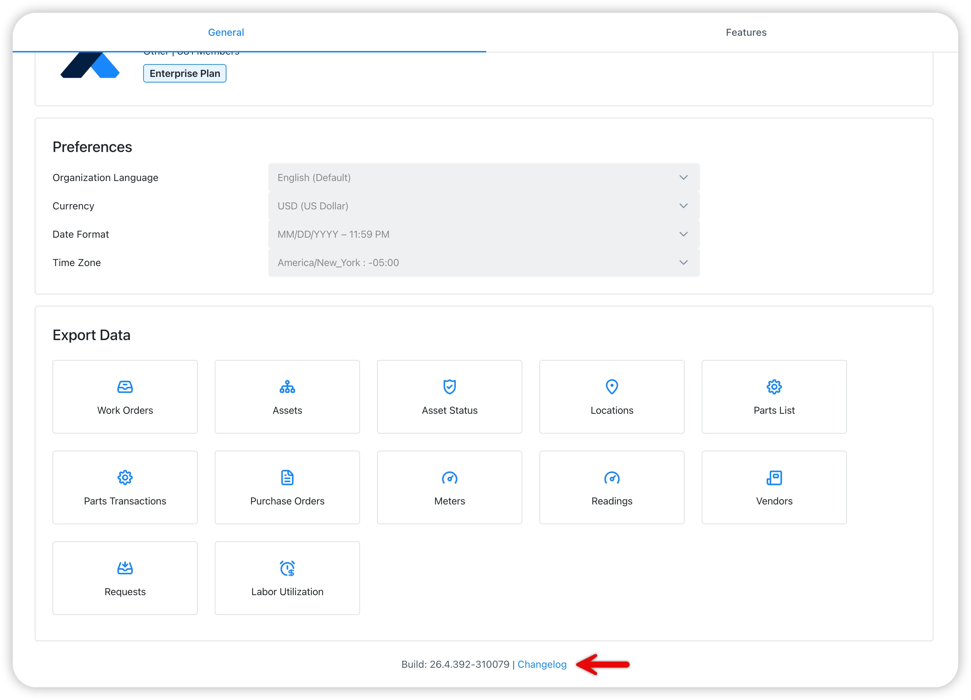Image resolution: width=971 pixels, height=700 pixels.
Task: Open the Organization Language dropdown
Action: 484,177
